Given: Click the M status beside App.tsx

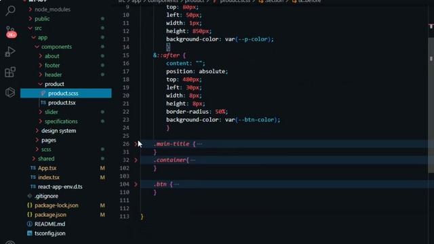Looking at the screenshot, I should [102, 168].
